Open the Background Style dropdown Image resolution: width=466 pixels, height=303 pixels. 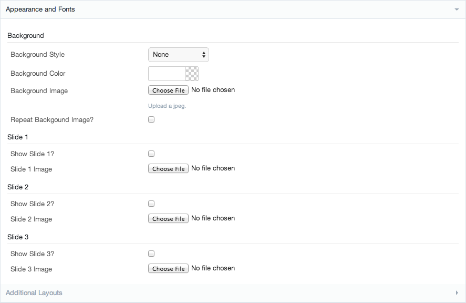(x=178, y=55)
